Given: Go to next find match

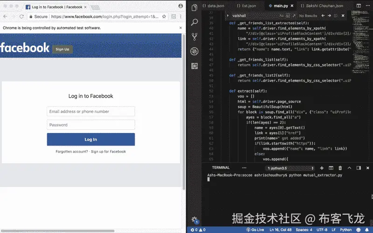Looking at the screenshot, I should (x=329, y=16).
